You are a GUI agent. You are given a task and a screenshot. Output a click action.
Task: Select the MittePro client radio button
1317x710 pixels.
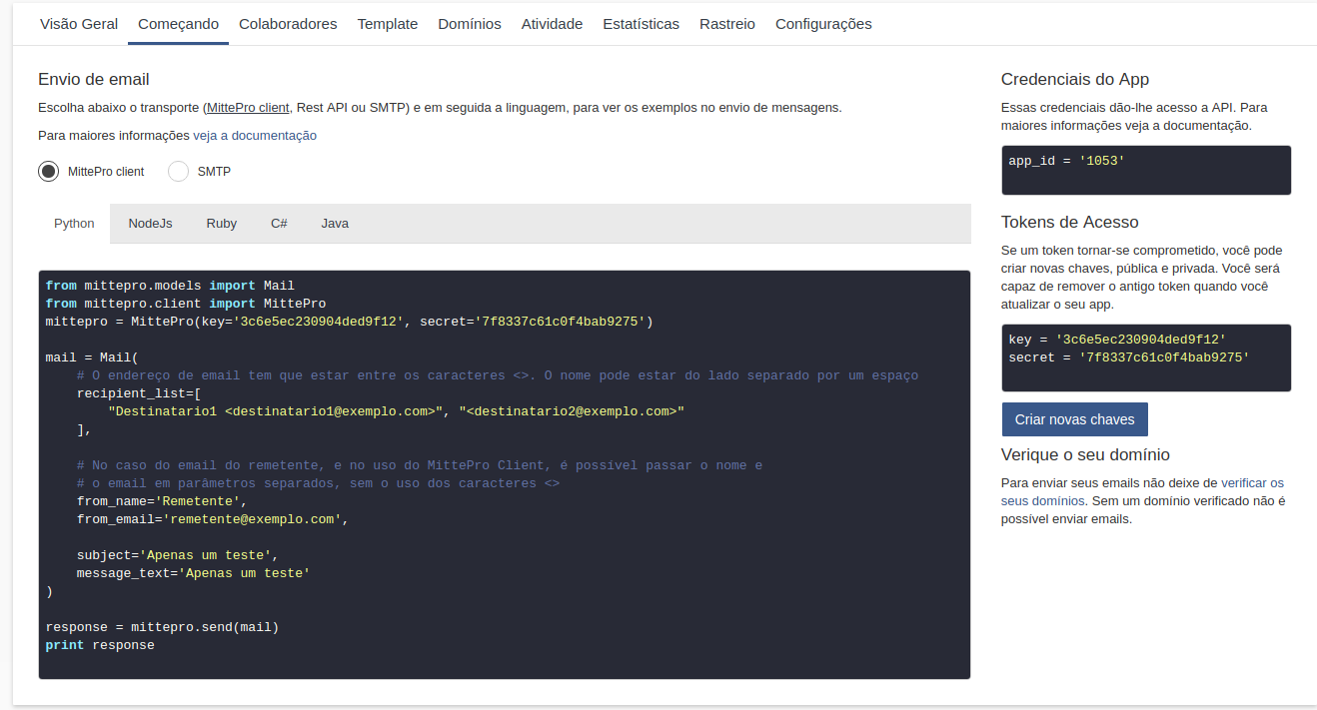(49, 172)
